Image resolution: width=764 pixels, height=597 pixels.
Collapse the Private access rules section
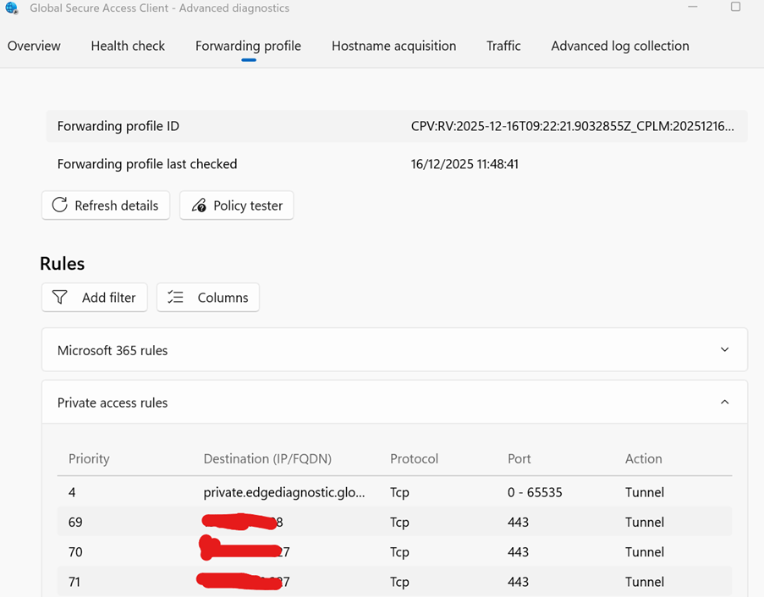click(x=724, y=403)
